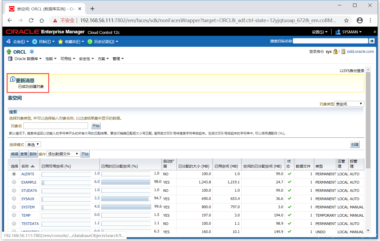Open the 对象类型 表空间 dropdown
This screenshot has width=380, height=241.
[x=349, y=104]
